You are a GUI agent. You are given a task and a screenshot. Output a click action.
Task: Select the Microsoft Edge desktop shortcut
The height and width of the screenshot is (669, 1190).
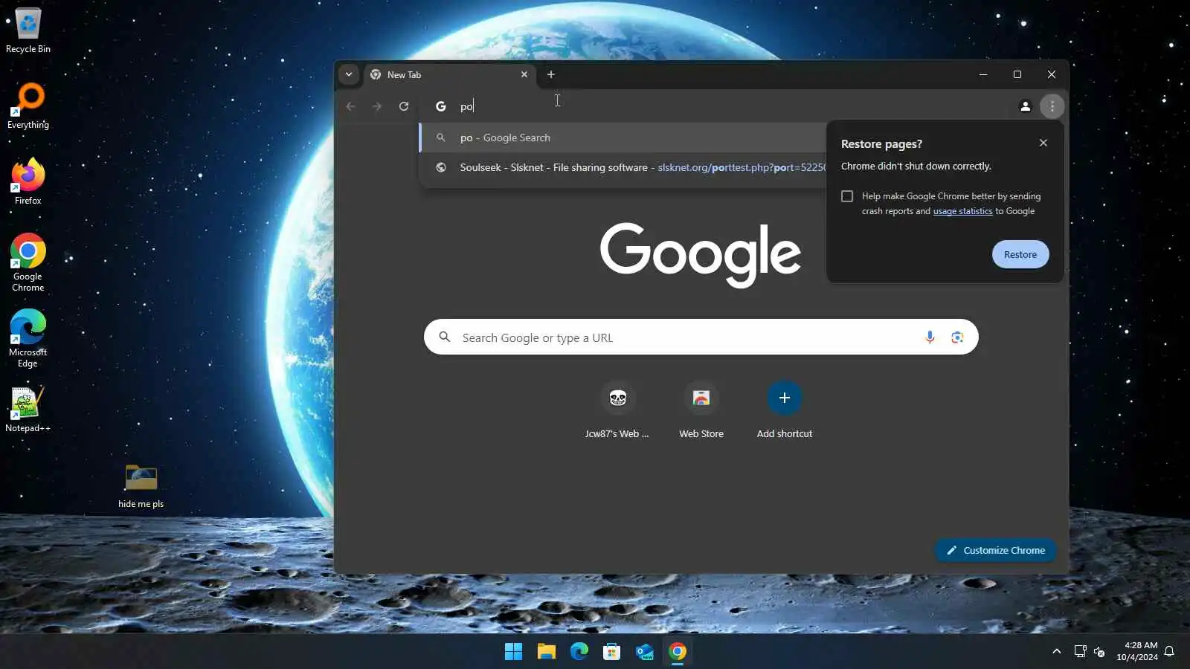(28, 339)
